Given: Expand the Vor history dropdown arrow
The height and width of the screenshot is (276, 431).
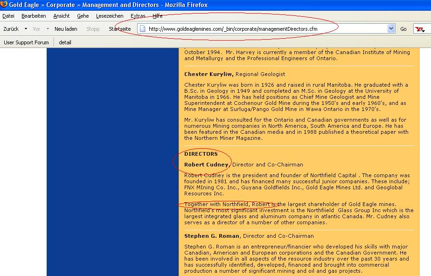Looking at the screenshot, I should [x=48, y=28].
